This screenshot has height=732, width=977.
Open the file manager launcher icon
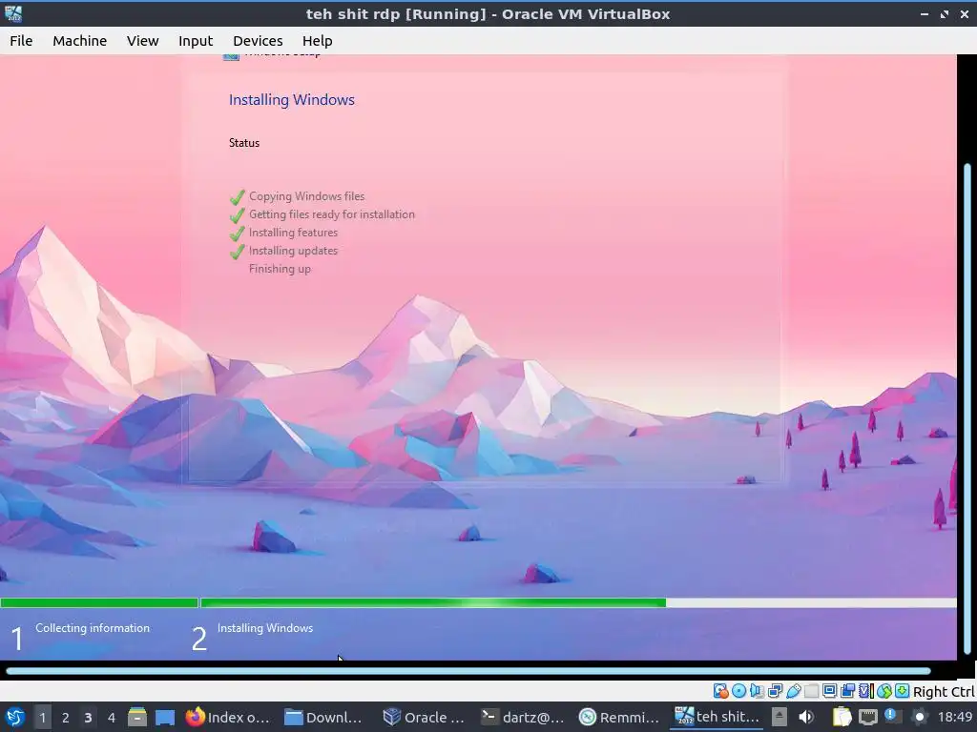point(137,717)
